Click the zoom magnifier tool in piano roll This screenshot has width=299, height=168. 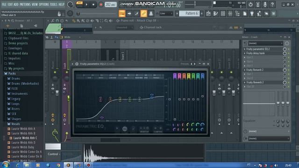point(106,21)
